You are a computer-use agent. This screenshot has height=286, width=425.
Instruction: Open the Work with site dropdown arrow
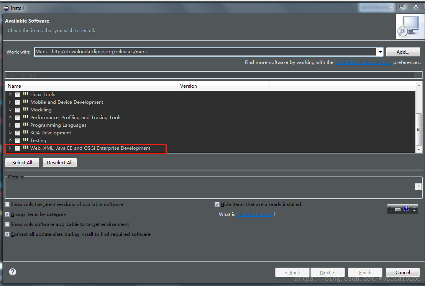tap(380, 52)
